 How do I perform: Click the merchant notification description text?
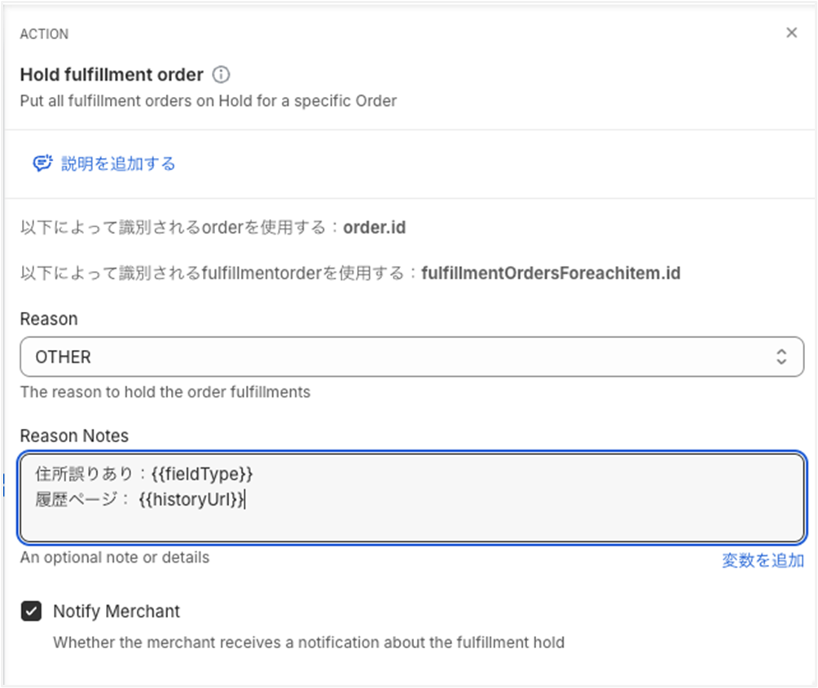point(309,642)
